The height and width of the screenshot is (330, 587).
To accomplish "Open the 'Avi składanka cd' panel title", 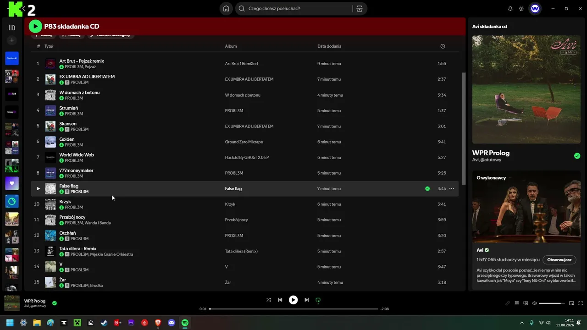I will tap(489, 27).
